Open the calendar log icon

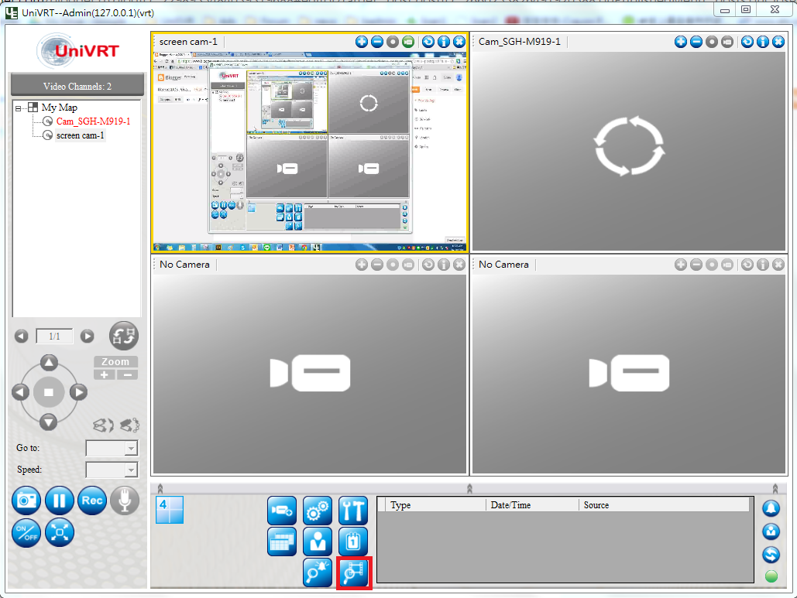(x=353, y=542)
